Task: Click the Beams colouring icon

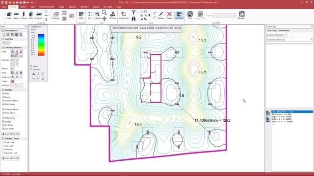Action: click(x=12, y=68)
